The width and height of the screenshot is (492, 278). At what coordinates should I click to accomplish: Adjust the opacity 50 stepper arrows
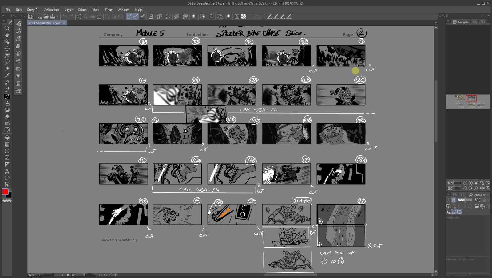[480, 200]
